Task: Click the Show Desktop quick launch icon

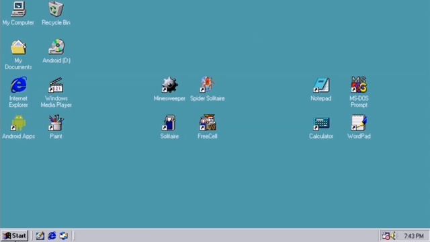Action: pos(40,236)
